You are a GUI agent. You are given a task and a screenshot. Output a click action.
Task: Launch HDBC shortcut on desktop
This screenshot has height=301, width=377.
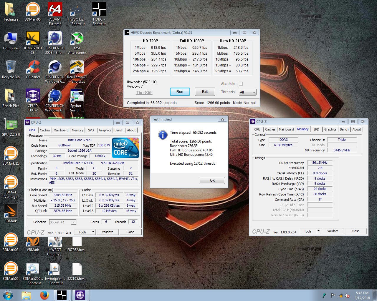coord(99,14)
